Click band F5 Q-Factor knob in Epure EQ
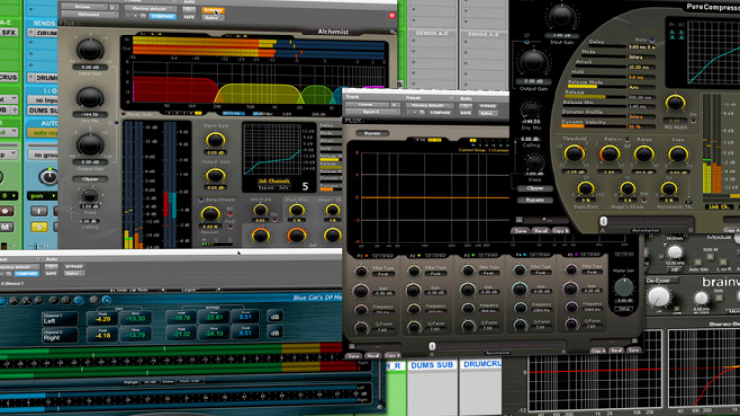 pos(571,324)
